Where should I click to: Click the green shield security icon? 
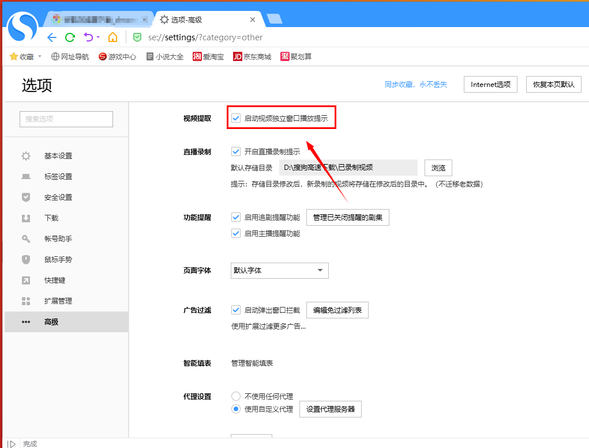tap(137, 37)
